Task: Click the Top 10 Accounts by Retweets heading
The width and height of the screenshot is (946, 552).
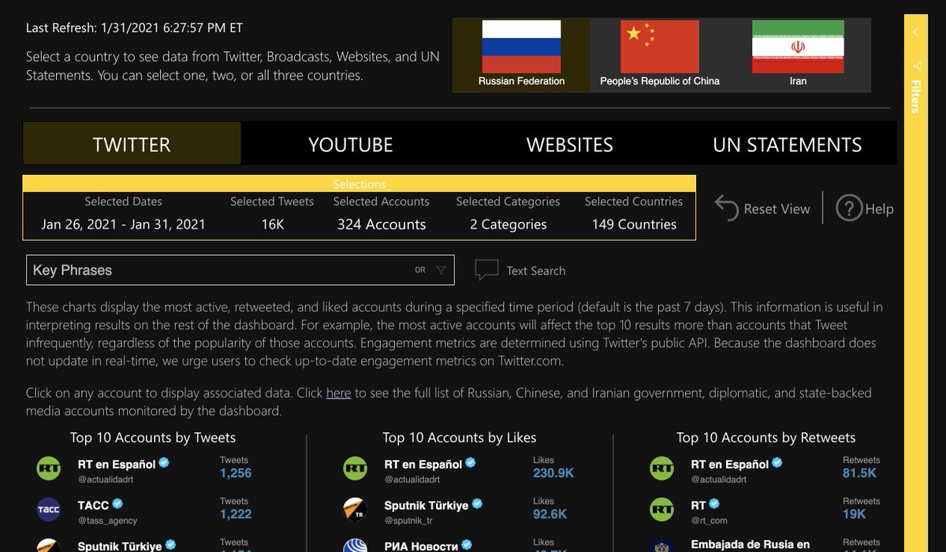Action: point(766,438)
